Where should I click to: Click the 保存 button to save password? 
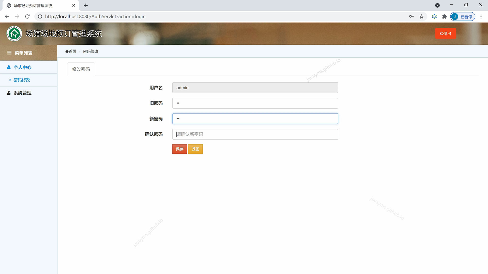[x=179, y=149]
